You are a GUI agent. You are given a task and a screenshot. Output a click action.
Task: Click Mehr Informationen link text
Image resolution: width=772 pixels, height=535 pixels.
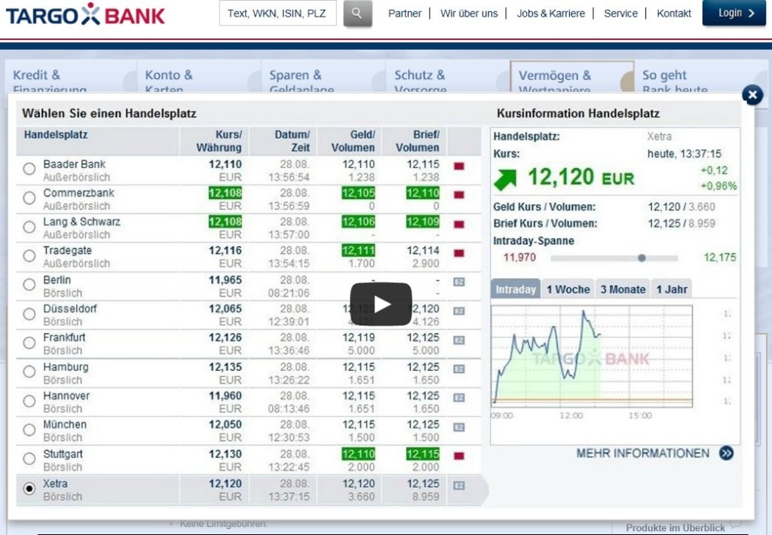click(642, 453)
